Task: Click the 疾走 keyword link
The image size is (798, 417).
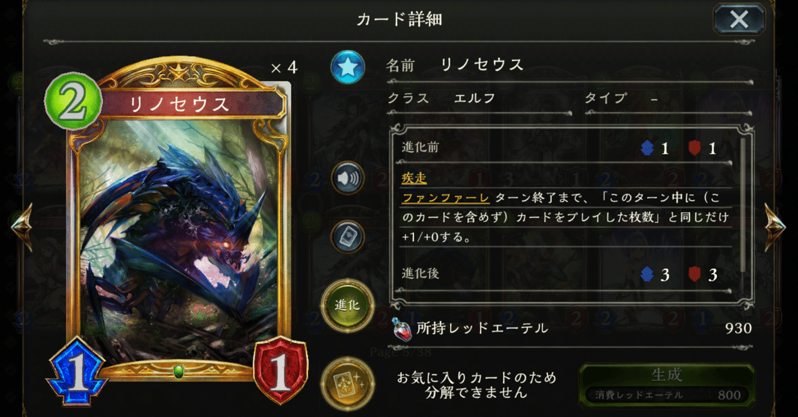Action: point(414,178)
